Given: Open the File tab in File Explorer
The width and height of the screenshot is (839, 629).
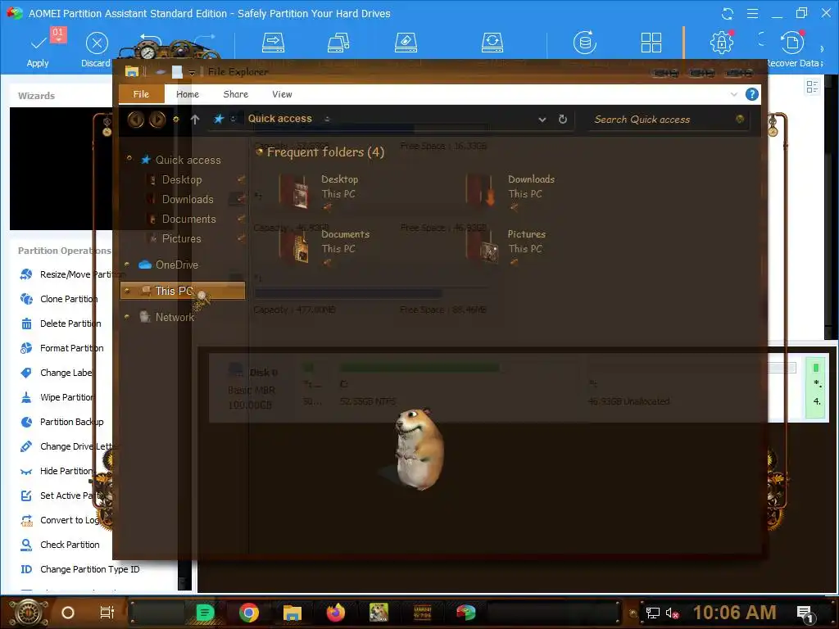Looking at the screenshot, I should (x=141, y=94).
